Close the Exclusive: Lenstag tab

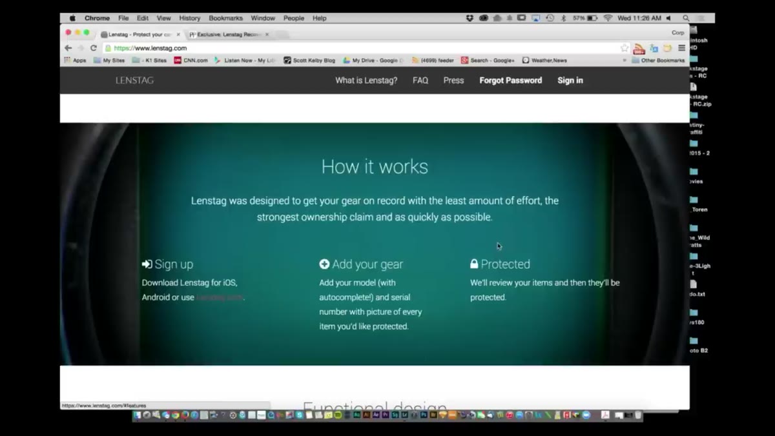[x=267, y=34]
